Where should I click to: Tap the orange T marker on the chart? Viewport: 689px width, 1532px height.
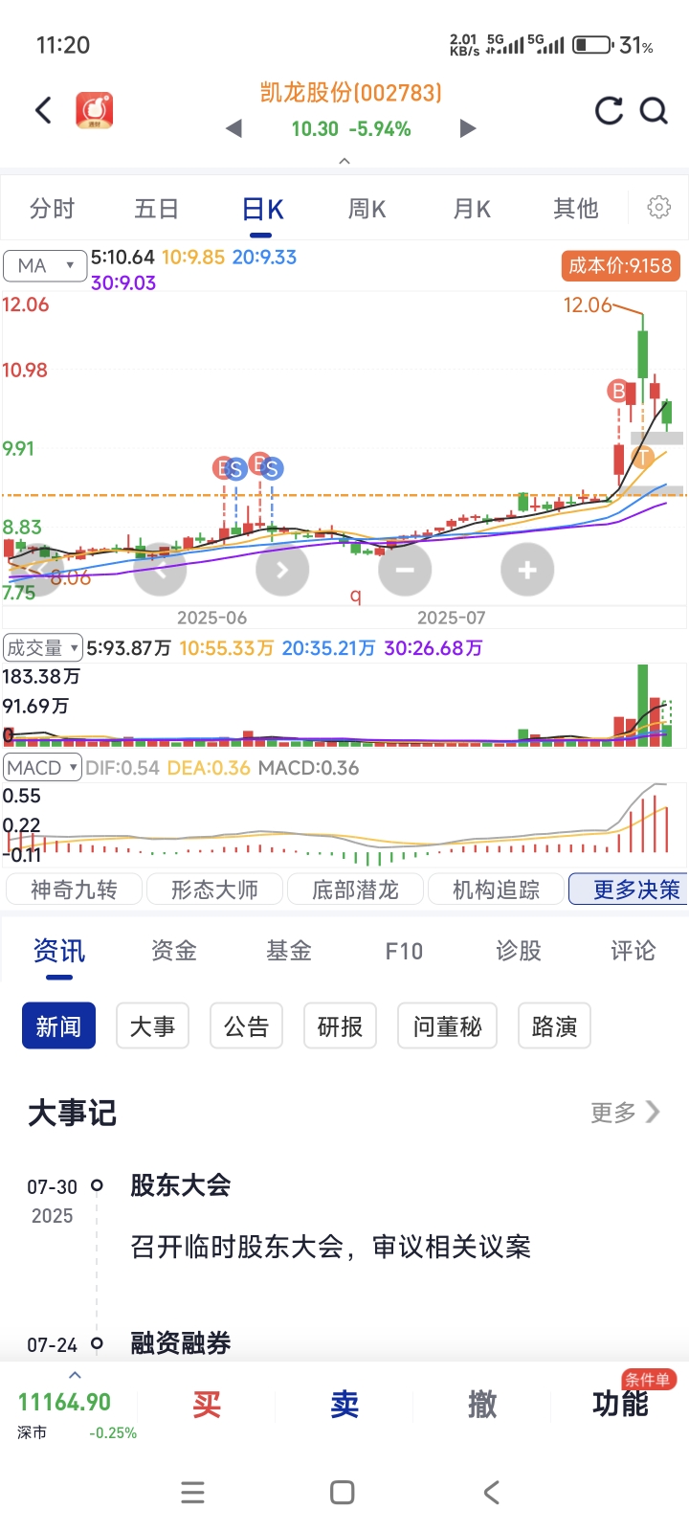[644, 458]
